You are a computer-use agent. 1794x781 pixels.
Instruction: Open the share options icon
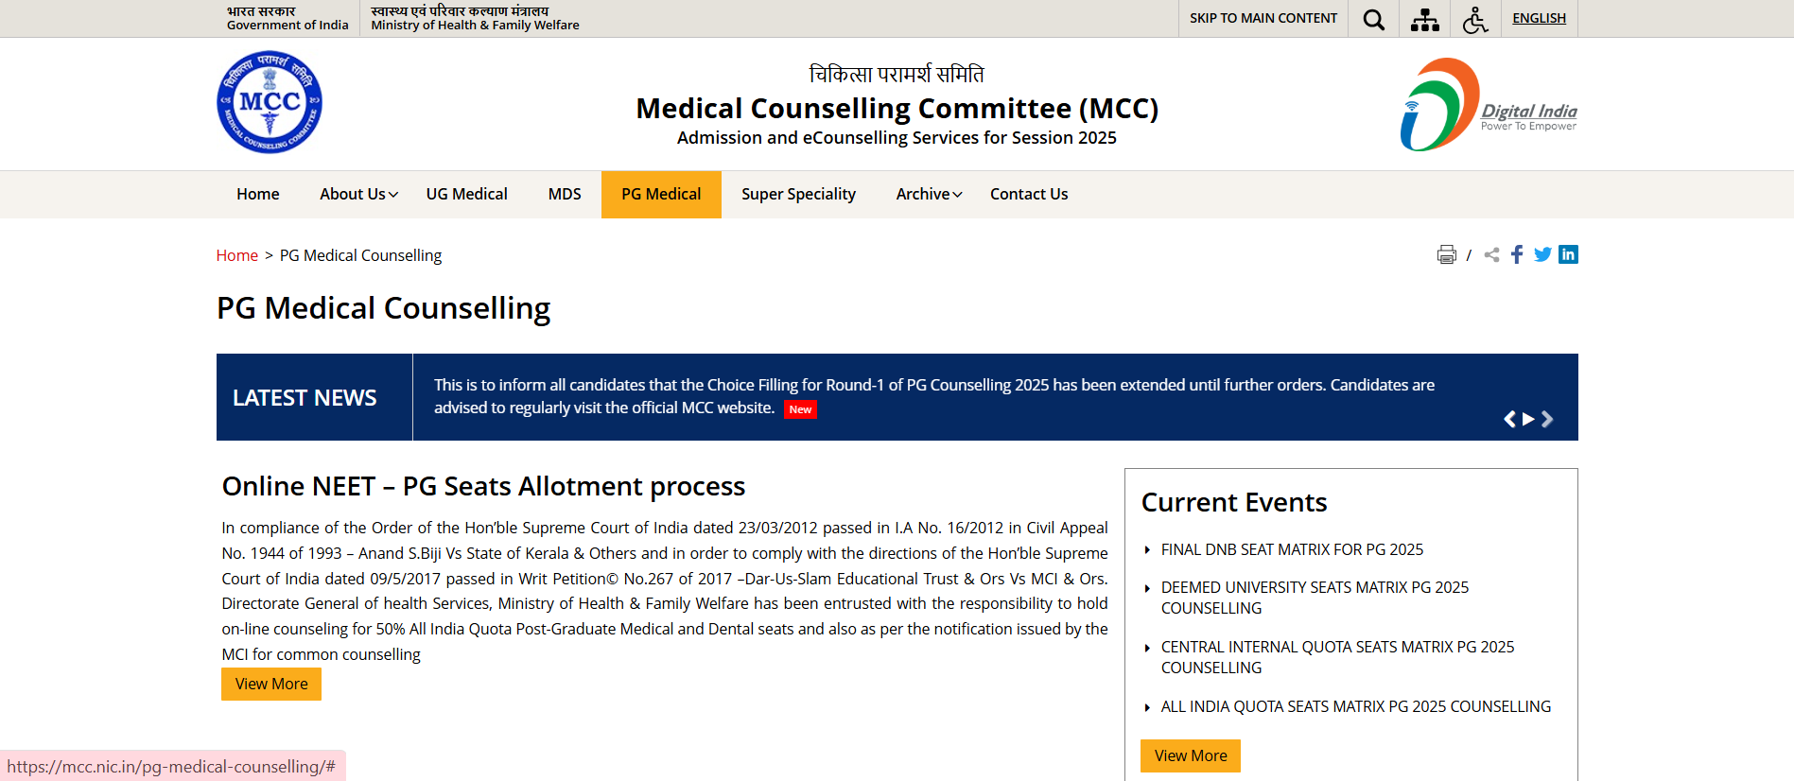click(x=1490, y=254)
